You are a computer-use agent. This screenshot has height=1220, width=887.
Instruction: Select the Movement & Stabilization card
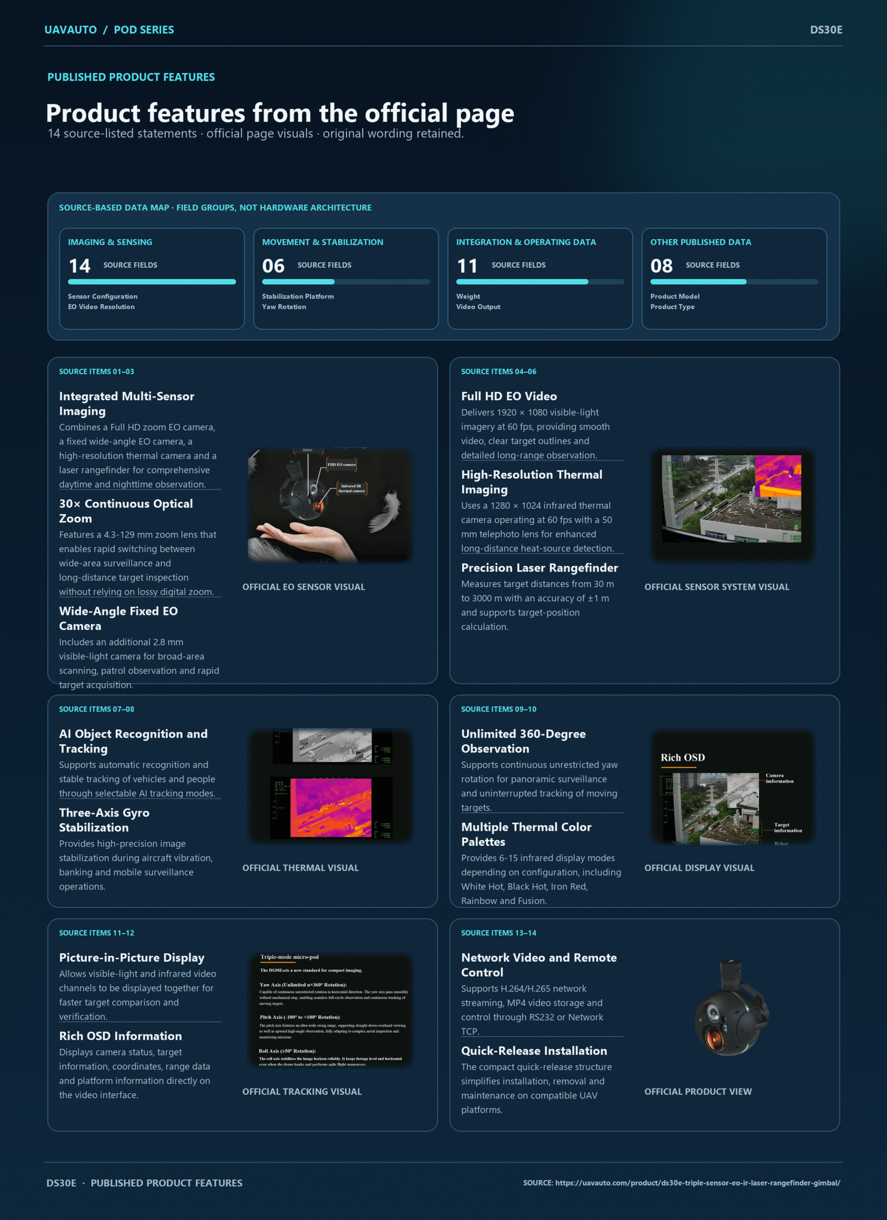click(346, 278)
